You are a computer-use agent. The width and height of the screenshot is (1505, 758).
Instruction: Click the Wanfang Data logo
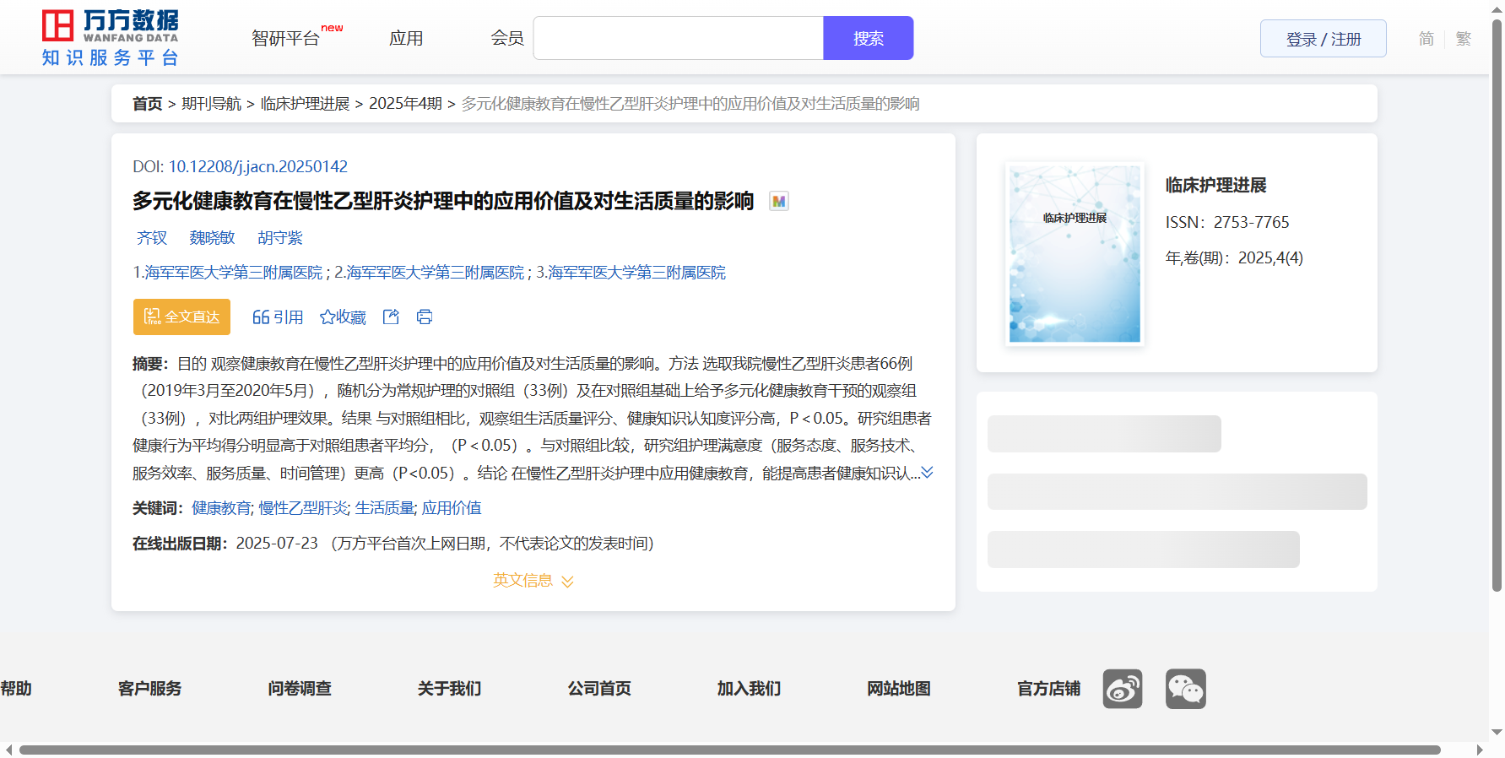[x=111, y=38]
